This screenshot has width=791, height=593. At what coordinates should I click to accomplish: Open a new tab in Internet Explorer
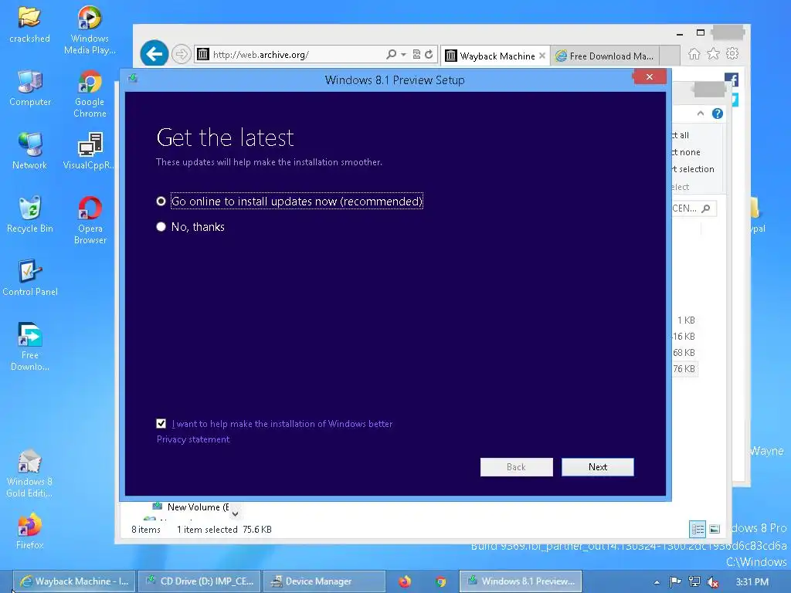point(670,56)
